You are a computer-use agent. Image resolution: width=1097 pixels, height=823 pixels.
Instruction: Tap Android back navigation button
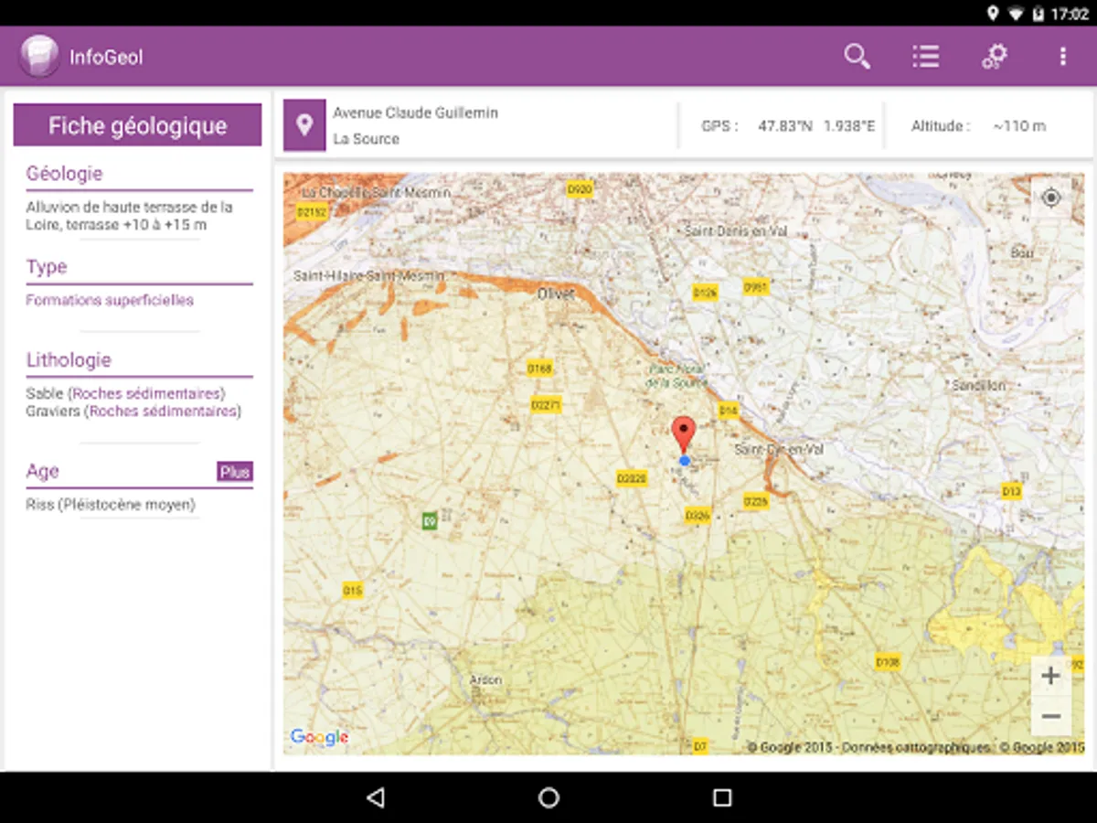[375, 797]
